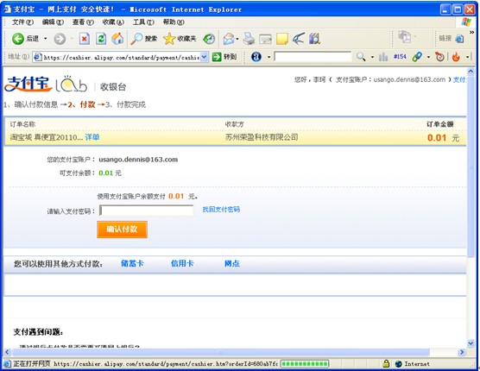Open the address bar dropdown arrow
This screenshot has width=480, height=371.
pyautogui.click(x=205, y=57)
